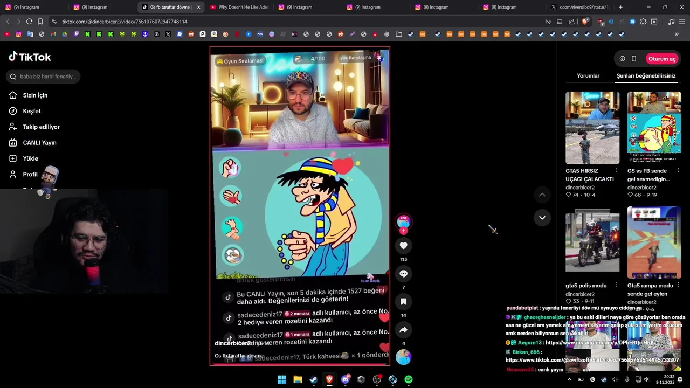Click the address bar URL
The height and width of the screenshot is (388, 690).
click(125, 22)
